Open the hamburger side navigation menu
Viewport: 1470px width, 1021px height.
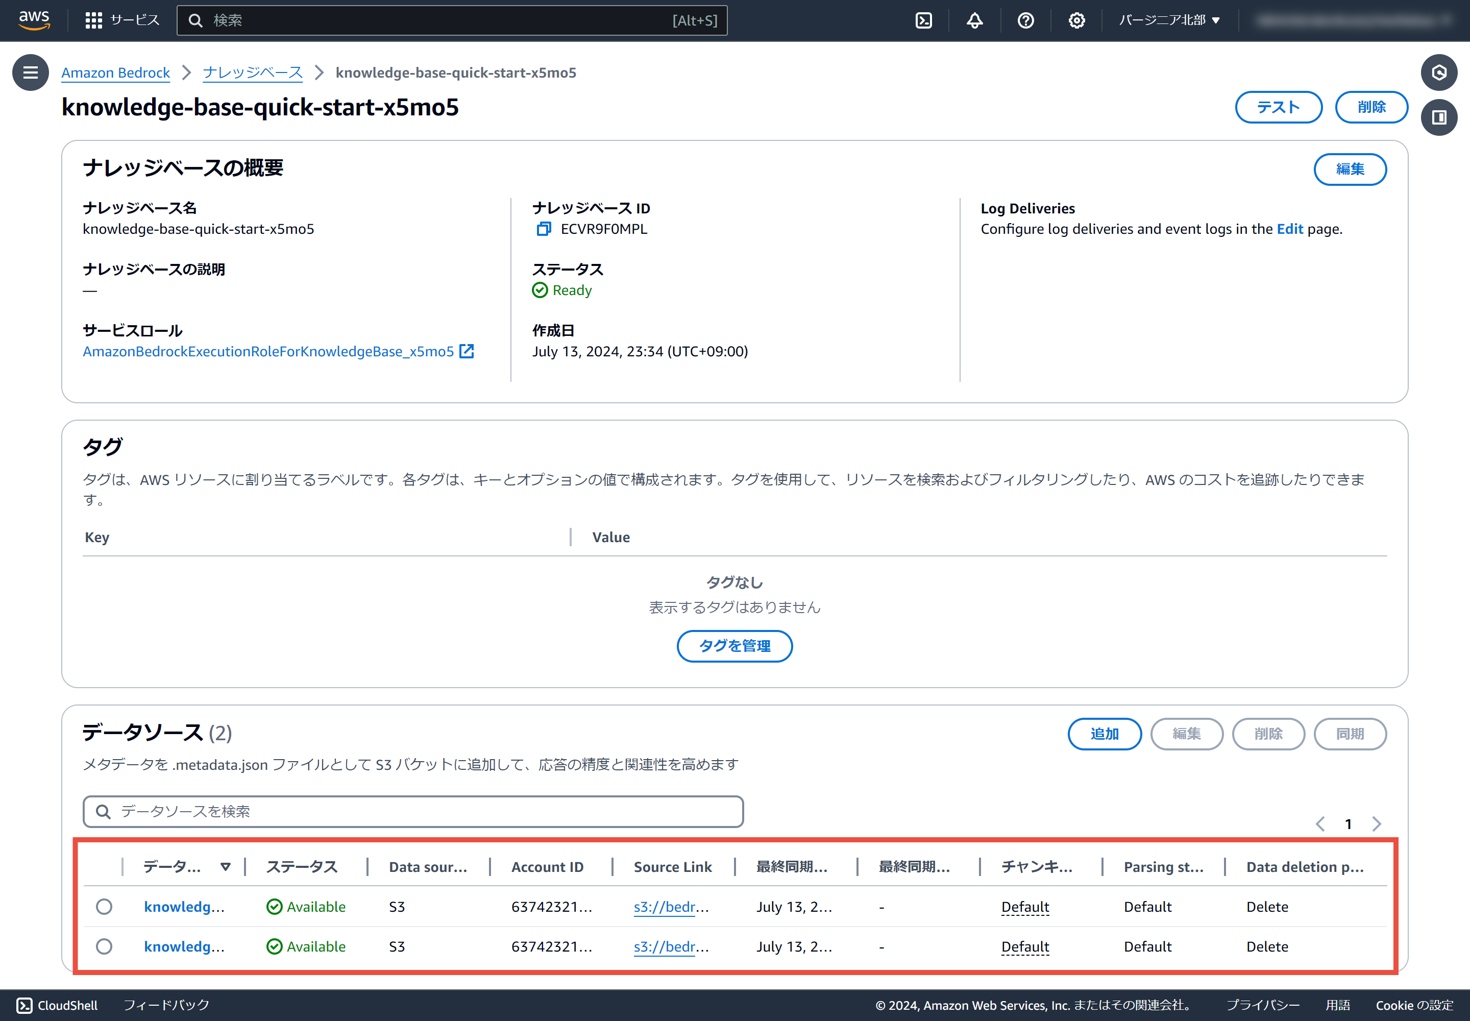tap(30, 72)
